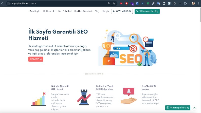Click Tecrübeli SEO Uzmanı heading
Screen dimensions: 201x113
pos(149,88)
